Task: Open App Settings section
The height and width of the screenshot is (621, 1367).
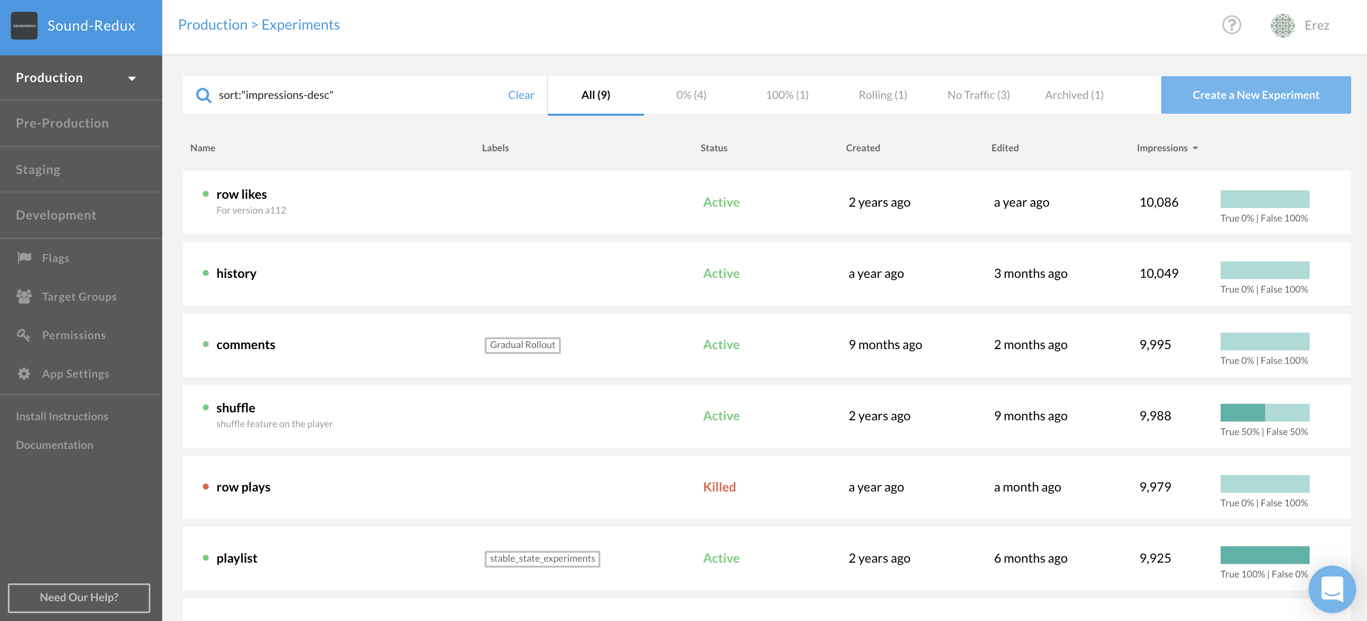Action: coord(76,374)
